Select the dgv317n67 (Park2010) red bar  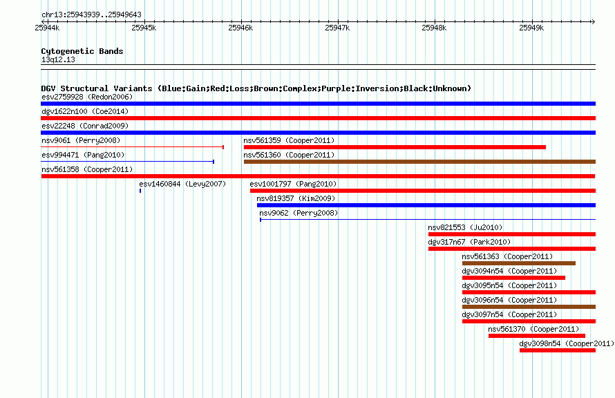[x=512, y=249]
